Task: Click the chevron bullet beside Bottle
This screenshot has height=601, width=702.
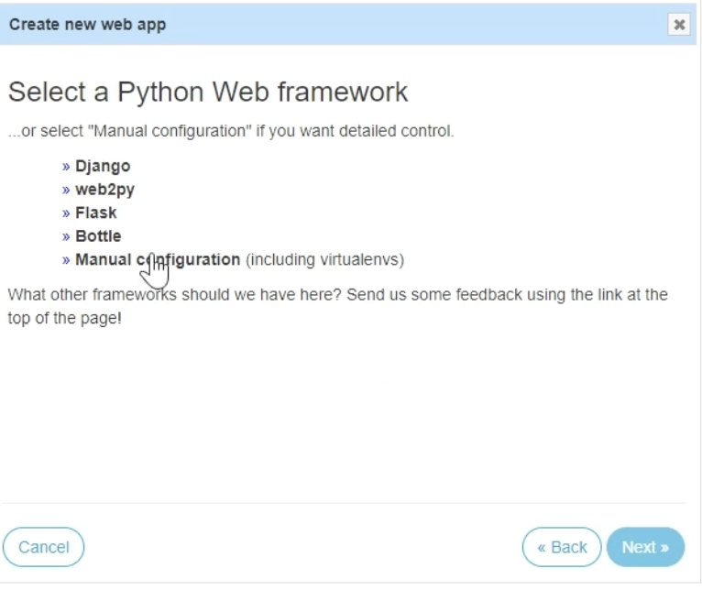Action: tap(66, 236)
